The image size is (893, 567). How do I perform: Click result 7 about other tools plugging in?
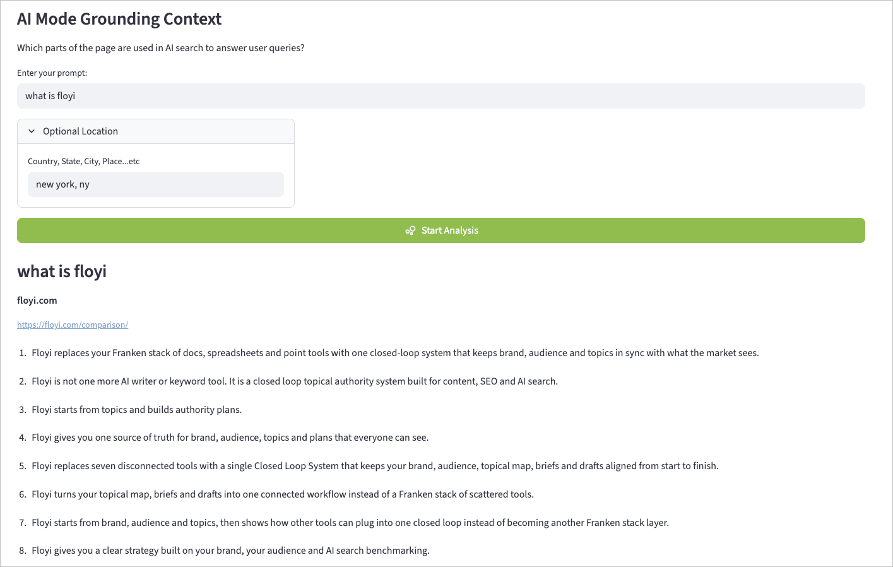click(350, 523)
